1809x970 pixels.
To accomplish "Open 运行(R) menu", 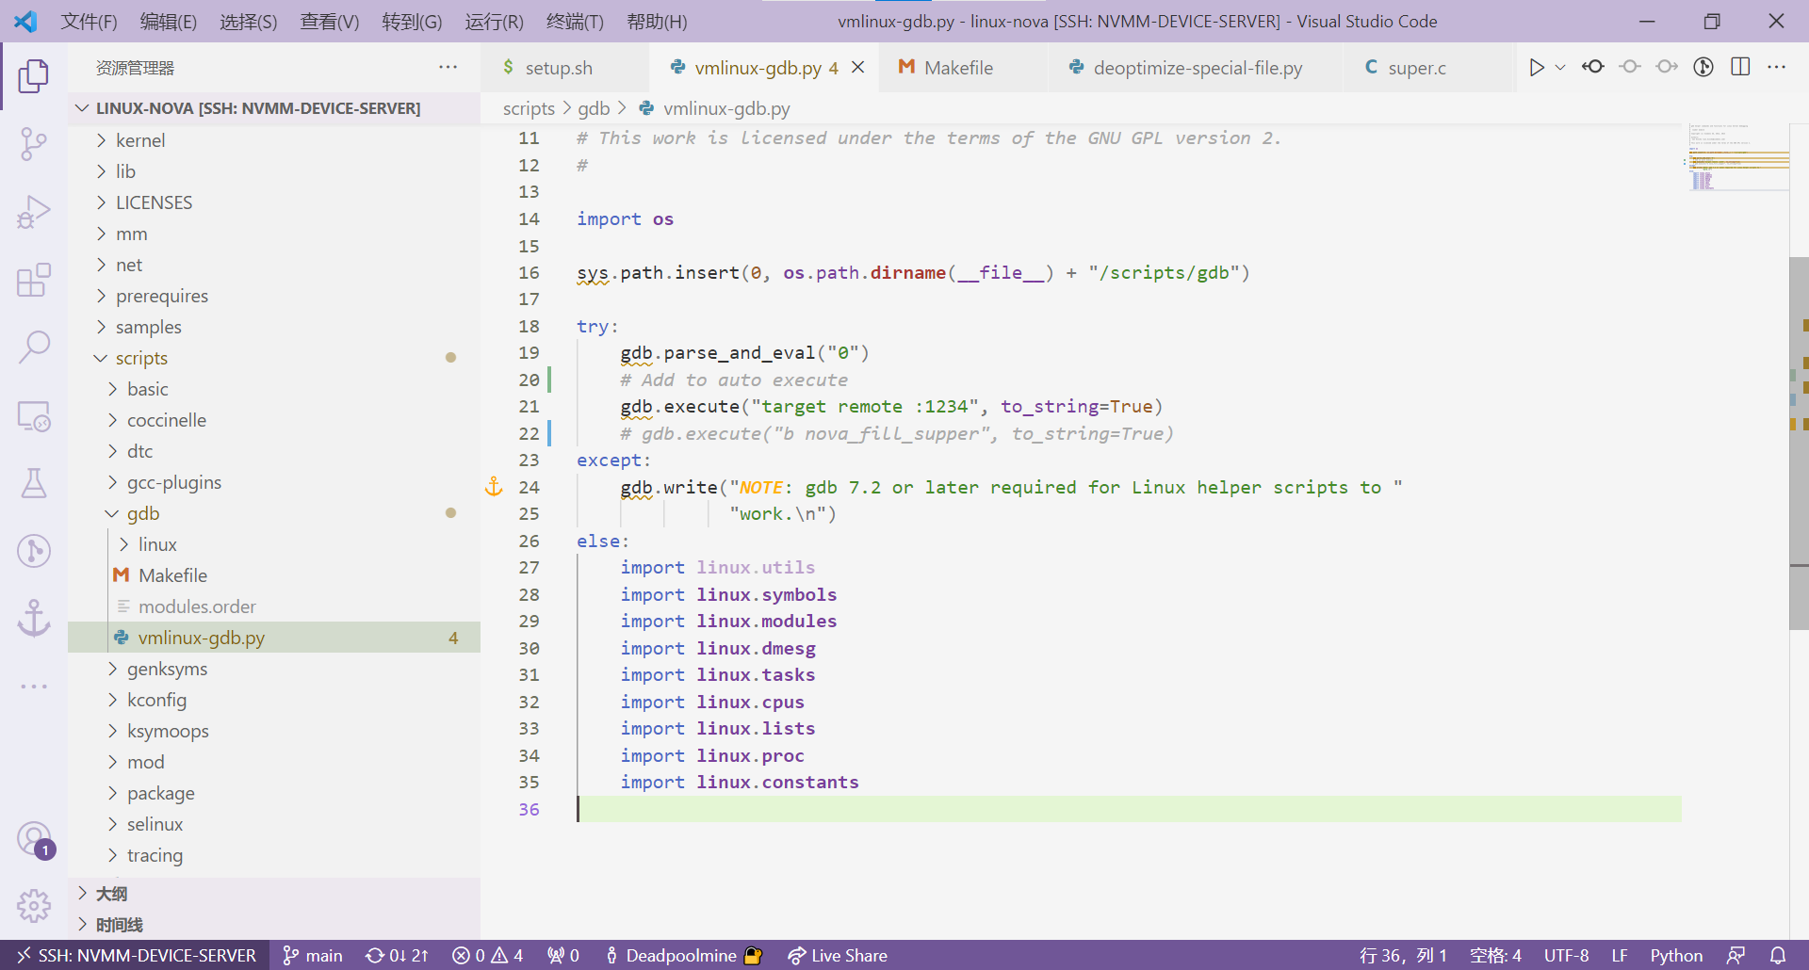I will pos(494,21).
